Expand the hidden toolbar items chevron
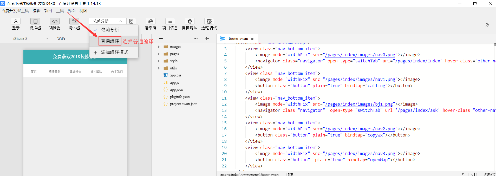Screen dimensions: 496x176 pyautogui.click(x=487, y=25)
